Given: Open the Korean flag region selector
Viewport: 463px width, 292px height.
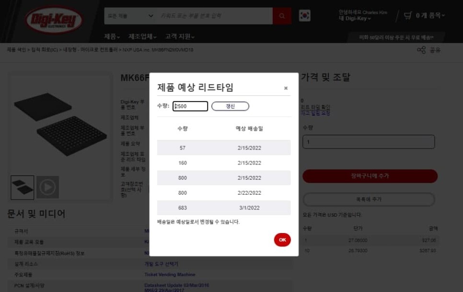Looking at the screenshot, I should click(x=304, y=15).
